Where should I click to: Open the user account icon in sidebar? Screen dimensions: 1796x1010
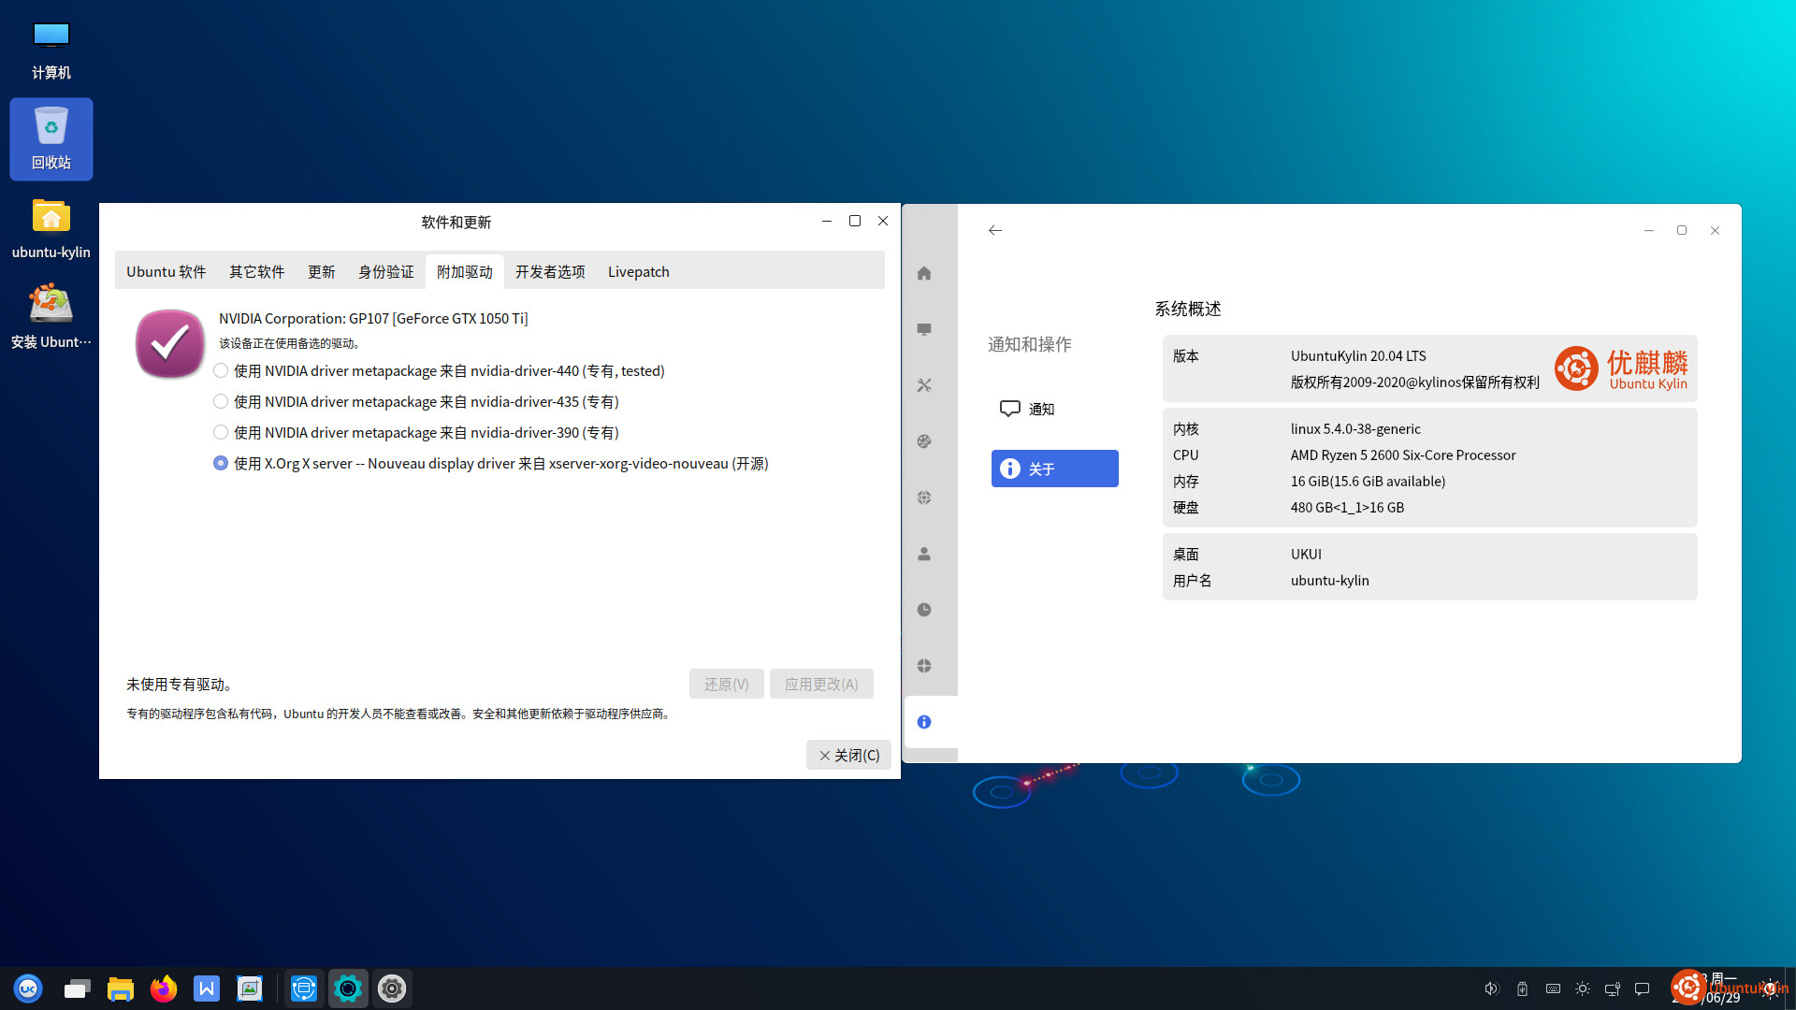click(x=924, y=554)
